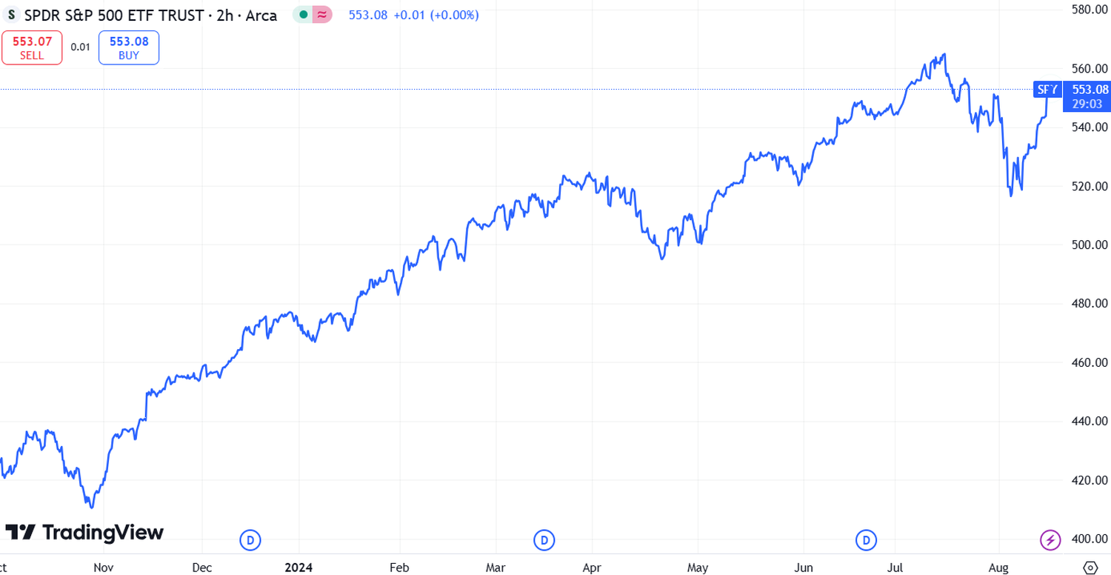Click the 560.00 price axis label

pyautogui.click(x=1088, y=69)
